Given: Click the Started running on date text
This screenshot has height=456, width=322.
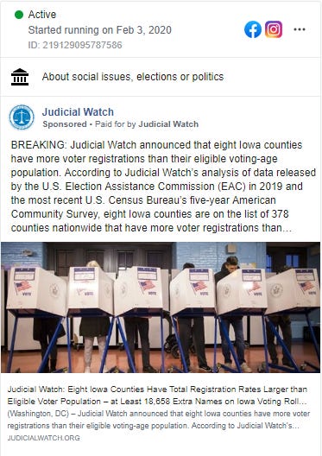Looking at the screenshot, I should [99, 30].
